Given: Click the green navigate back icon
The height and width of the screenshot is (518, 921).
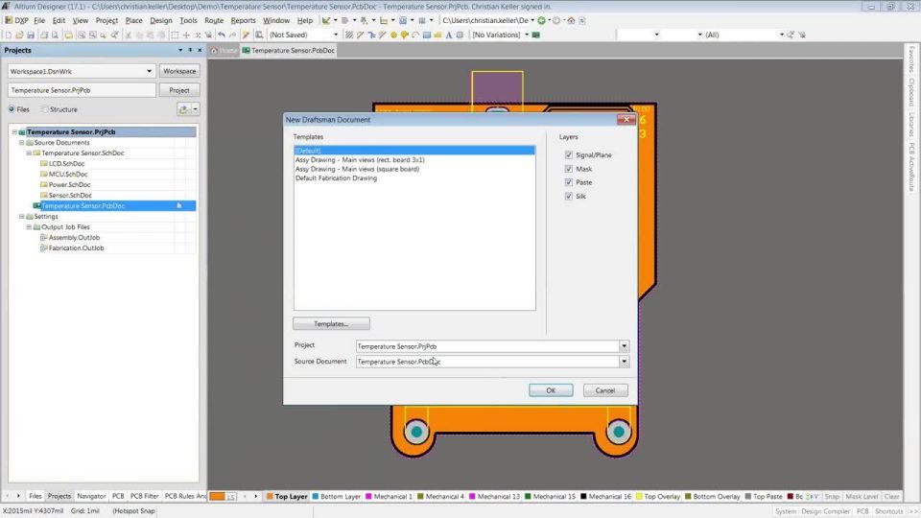Looking at the screenshot, I should point(541,20).
